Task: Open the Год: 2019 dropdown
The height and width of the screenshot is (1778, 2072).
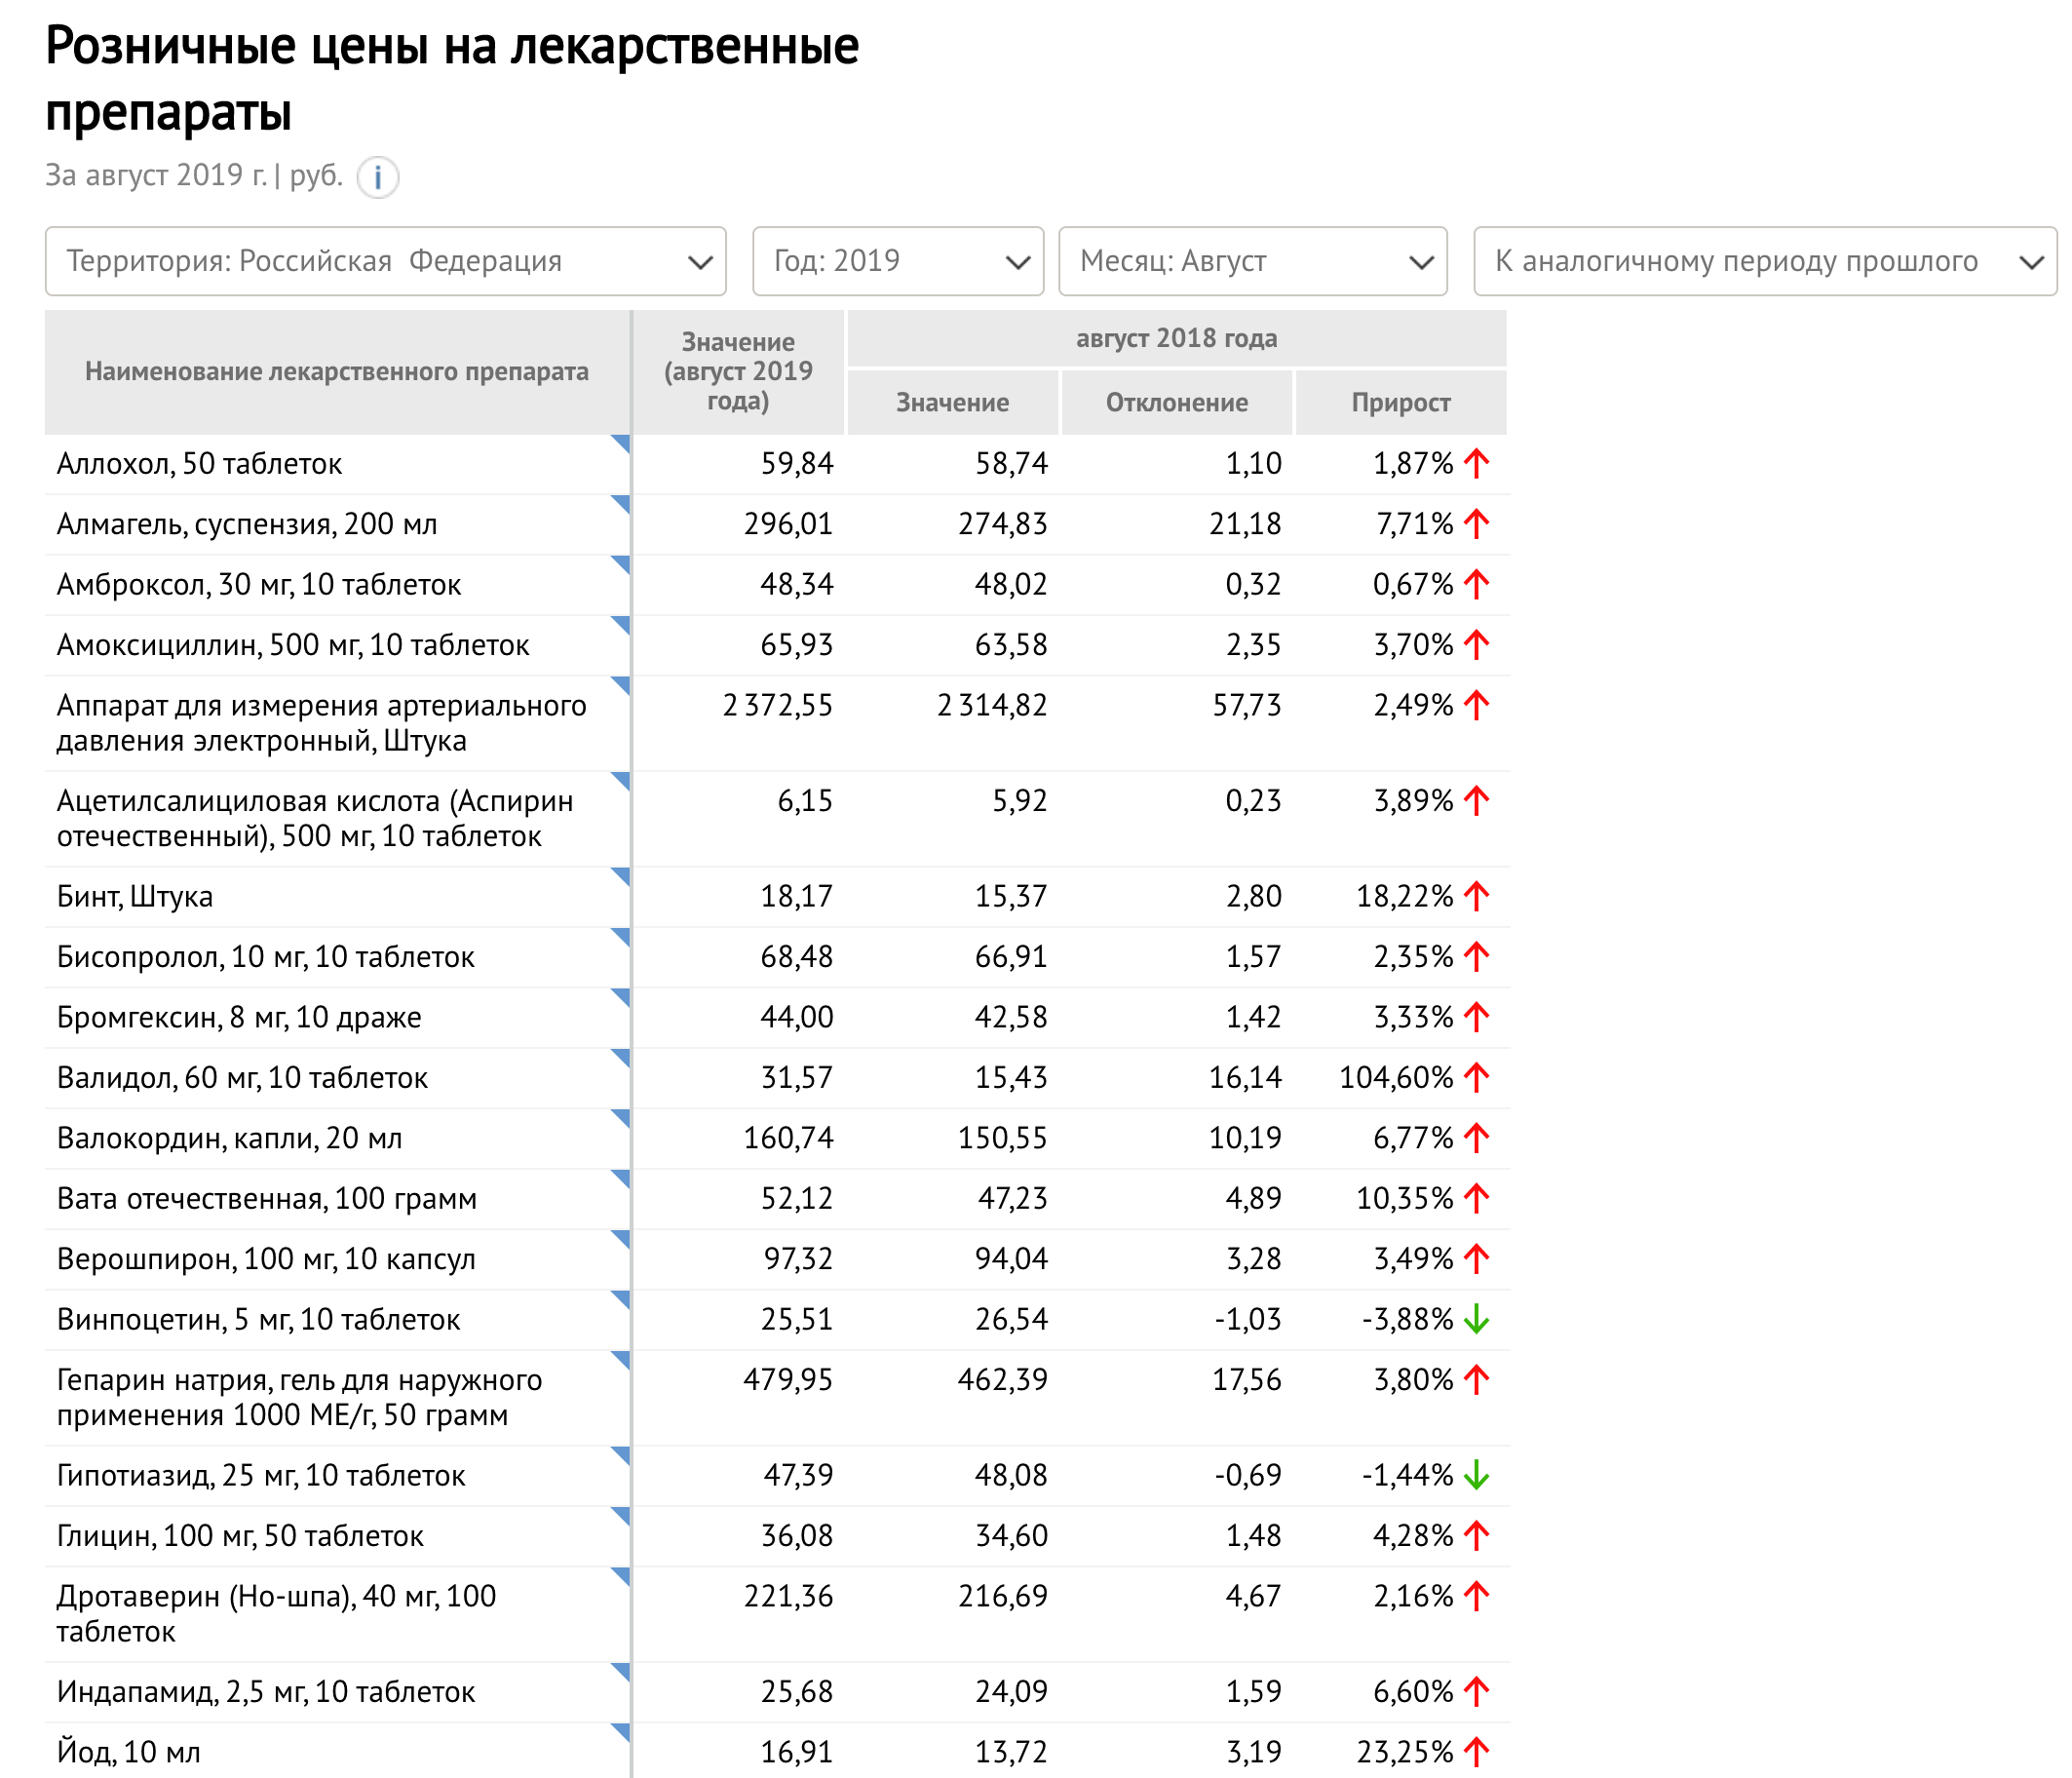Action: (897, 261)
